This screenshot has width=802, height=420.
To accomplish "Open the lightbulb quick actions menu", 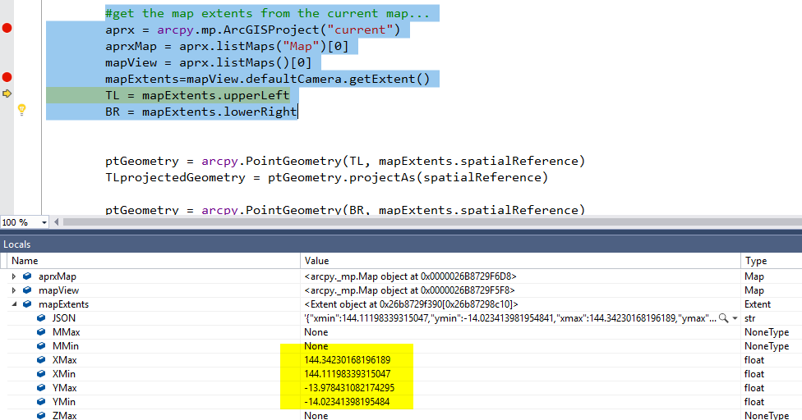I will point(21,110).
